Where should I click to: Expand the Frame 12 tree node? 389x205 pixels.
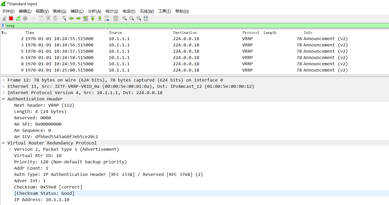click(3, 80)
